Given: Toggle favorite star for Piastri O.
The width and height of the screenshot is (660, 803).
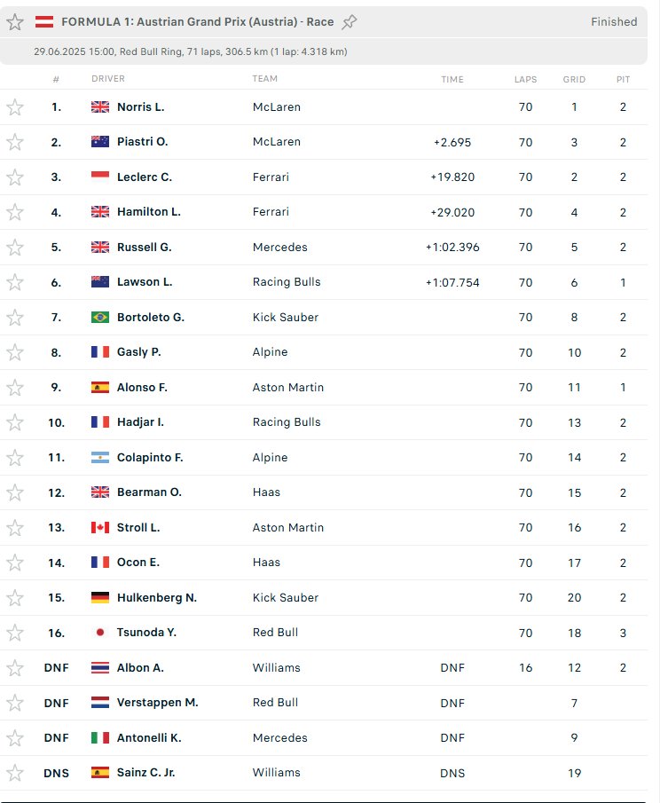Looking at the screenshot, I should coord(15,142).
